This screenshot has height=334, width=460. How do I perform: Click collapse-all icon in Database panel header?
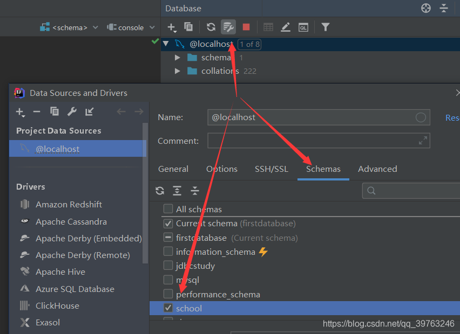click(x=444, y=8)
